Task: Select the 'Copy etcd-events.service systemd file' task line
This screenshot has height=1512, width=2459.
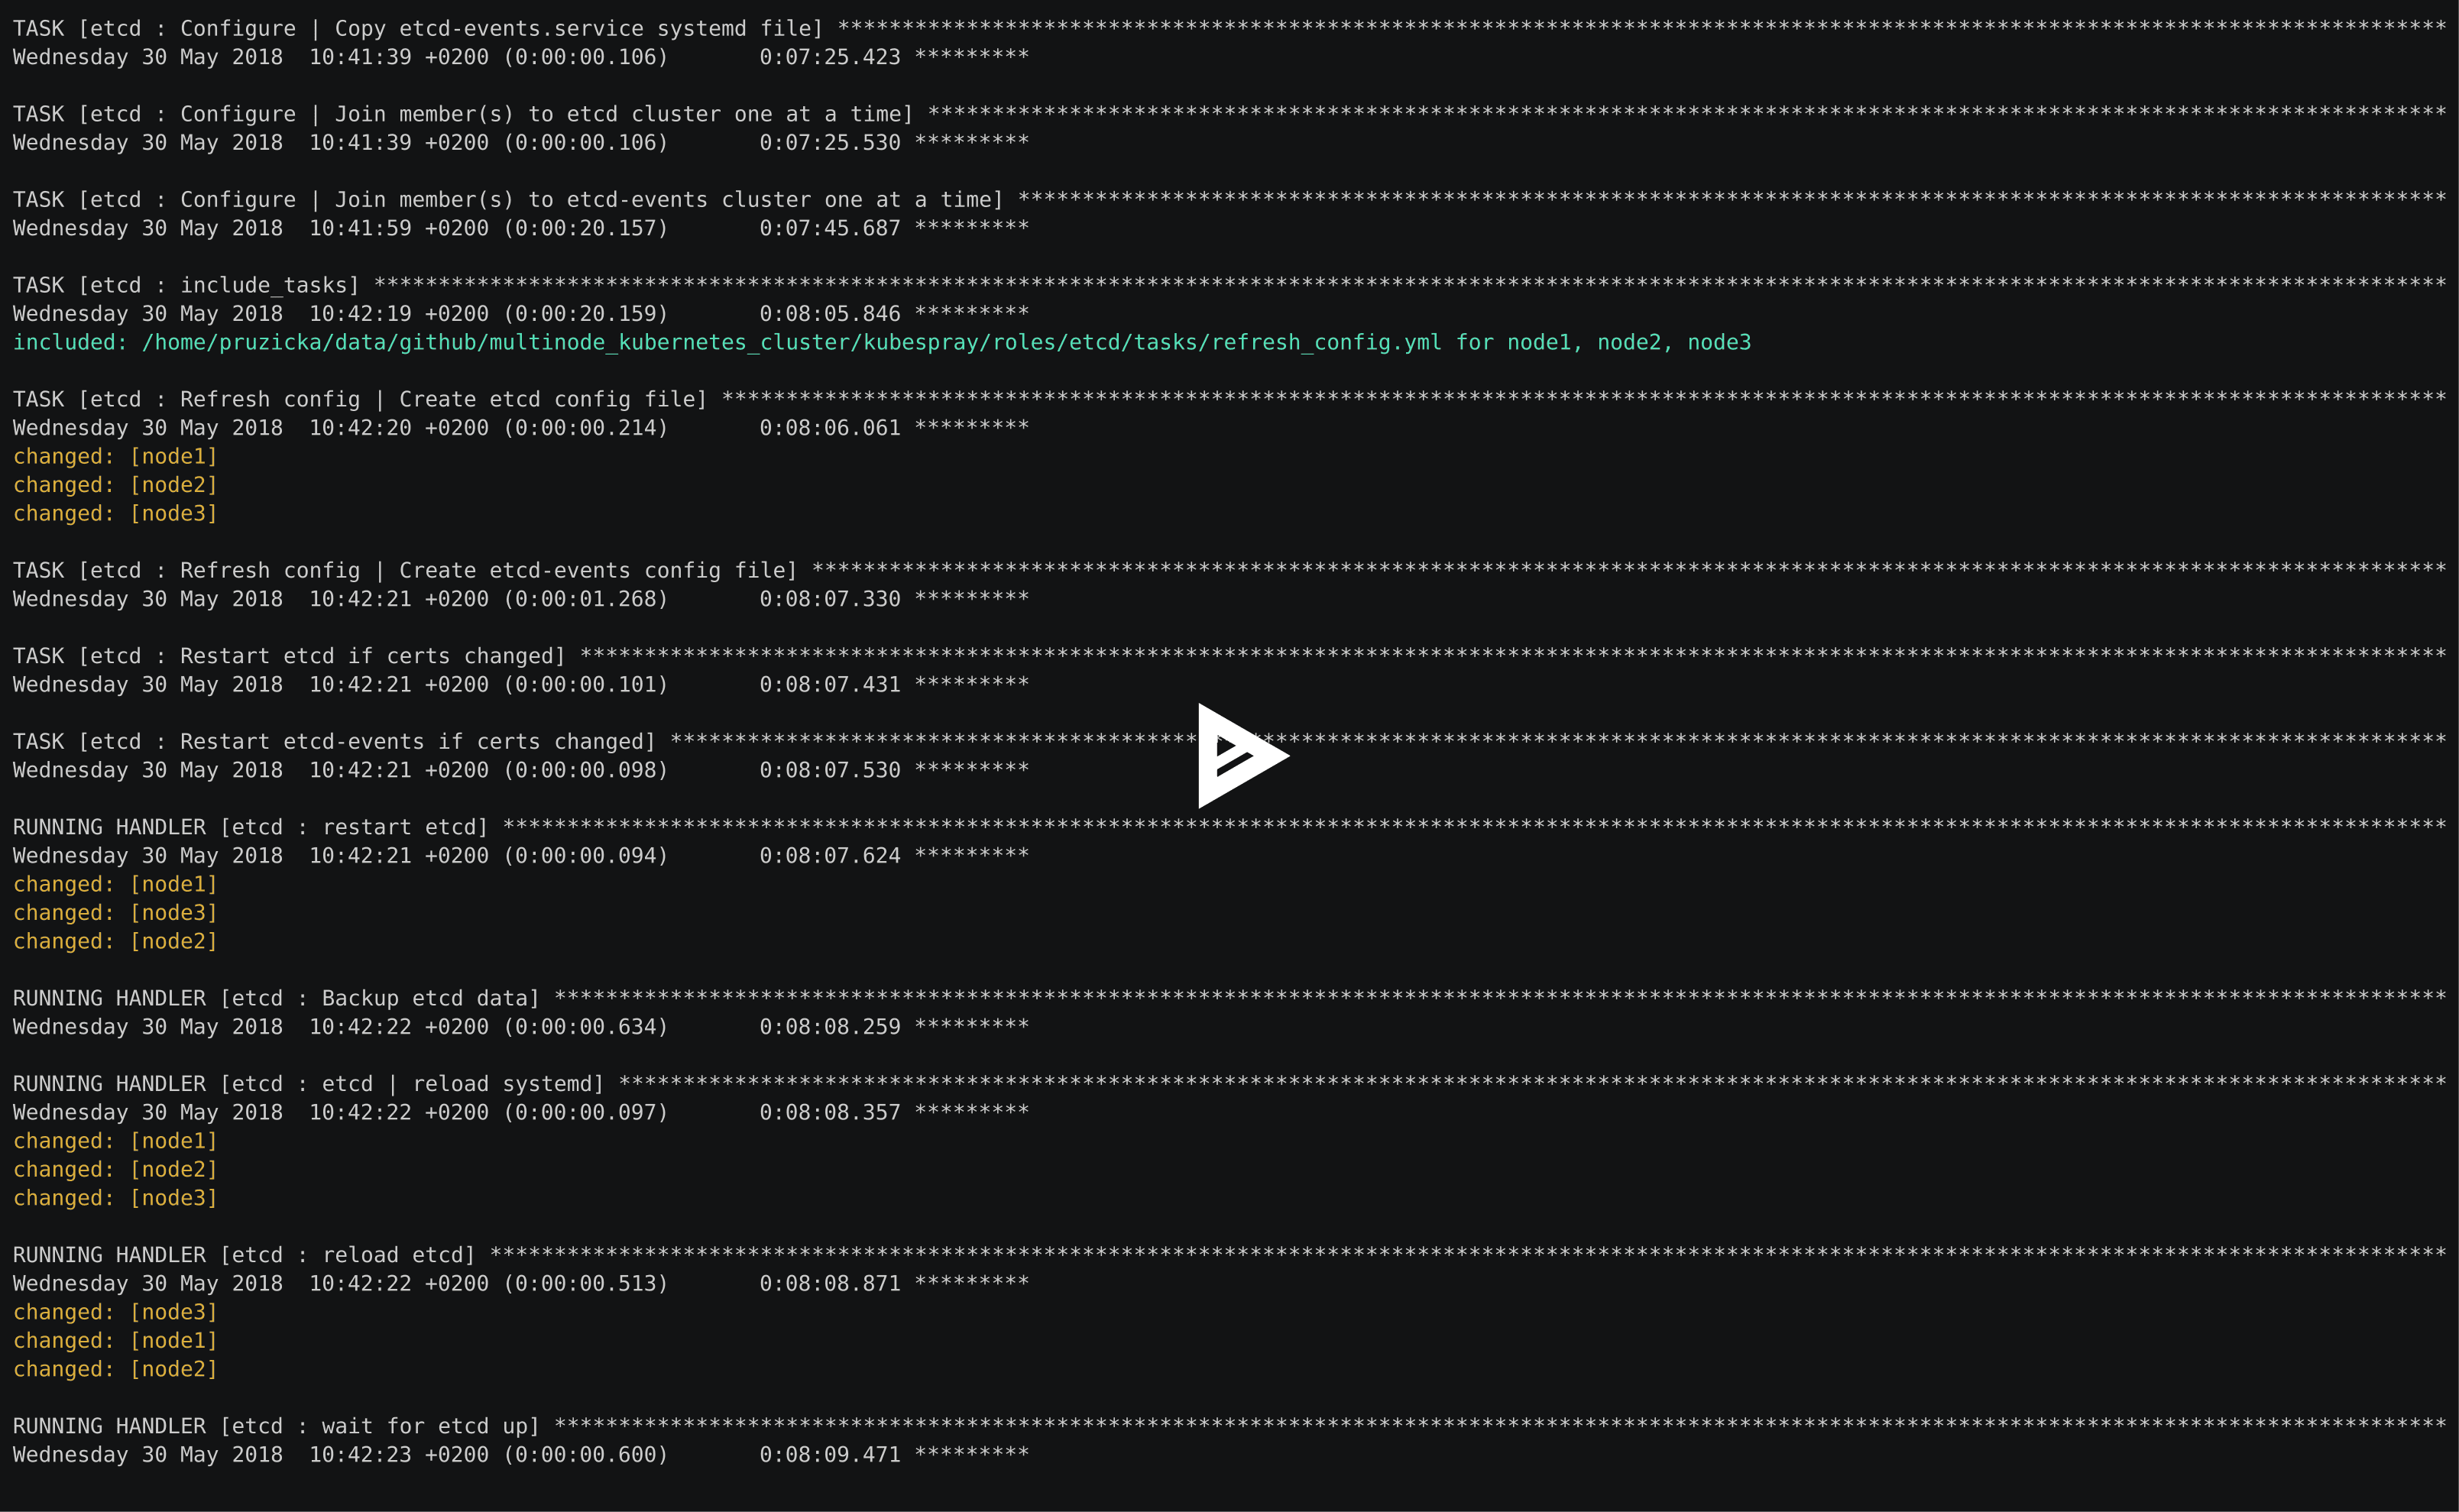Action: click(1229, 28)
